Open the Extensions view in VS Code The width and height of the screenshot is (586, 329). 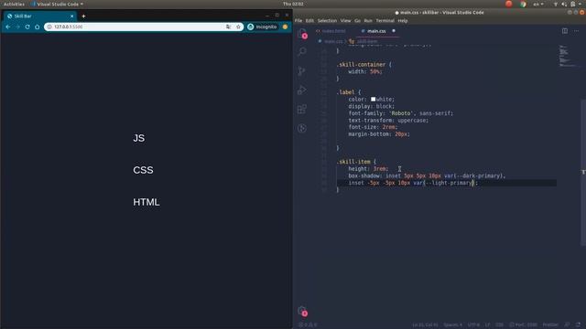[302, 110]
